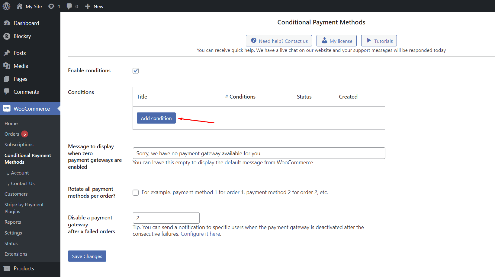Click the Orders count badge 6

(x=25, y=134)
